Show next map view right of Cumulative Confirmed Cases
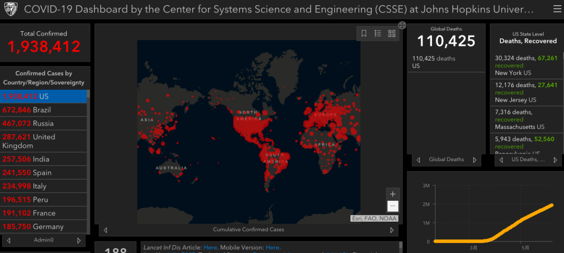 pos(392,230)
